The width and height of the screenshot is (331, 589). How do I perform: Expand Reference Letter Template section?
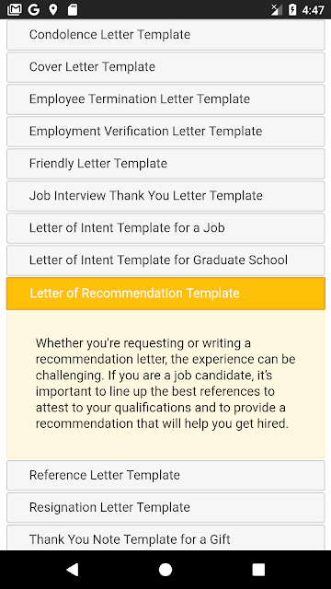[x=165, y=476]
